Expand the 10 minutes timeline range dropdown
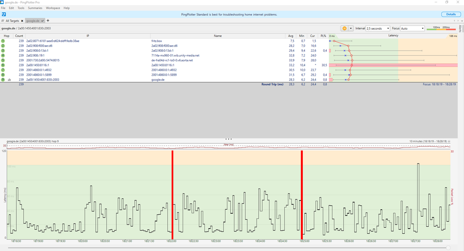Viewport: 464px width, 251px height. point(449,141)
